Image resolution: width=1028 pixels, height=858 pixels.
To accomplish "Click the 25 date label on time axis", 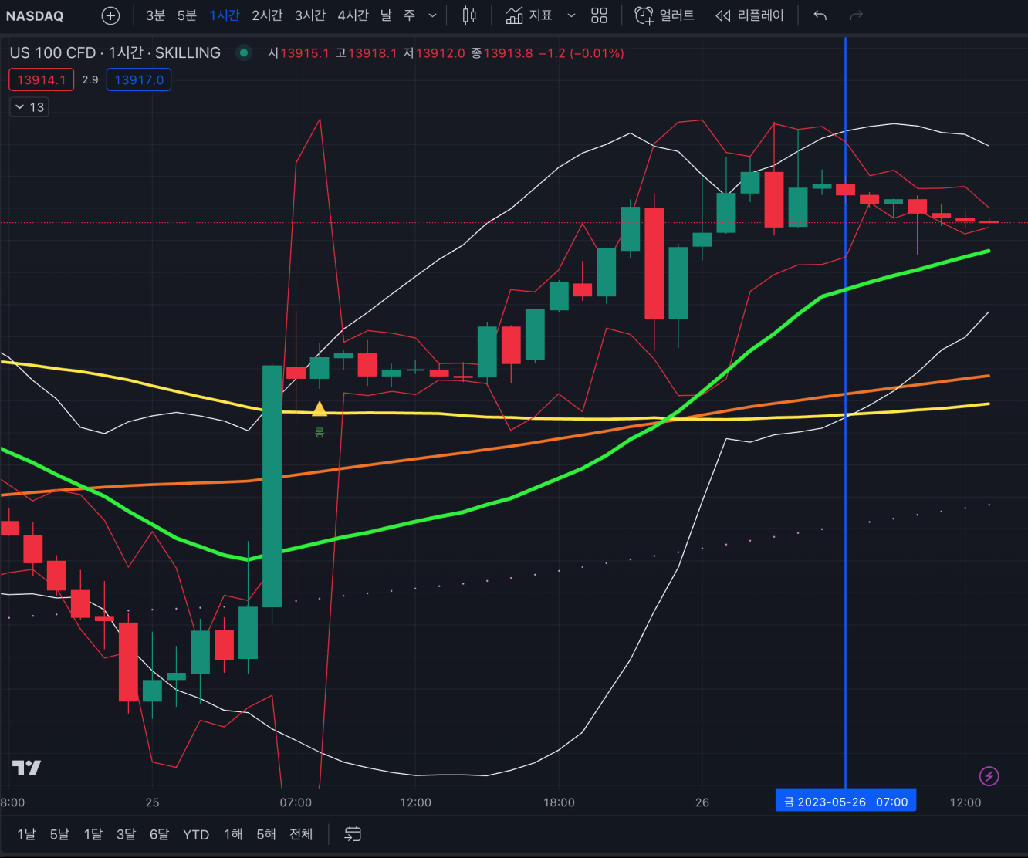I will (153, 802).
